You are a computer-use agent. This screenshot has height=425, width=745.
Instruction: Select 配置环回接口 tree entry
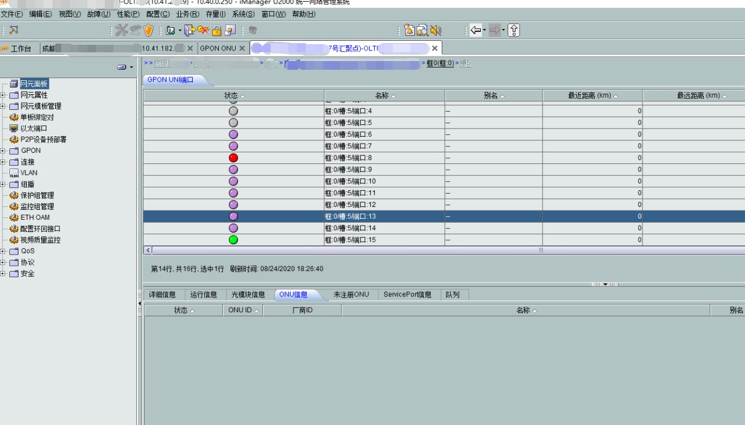[41, 229]
